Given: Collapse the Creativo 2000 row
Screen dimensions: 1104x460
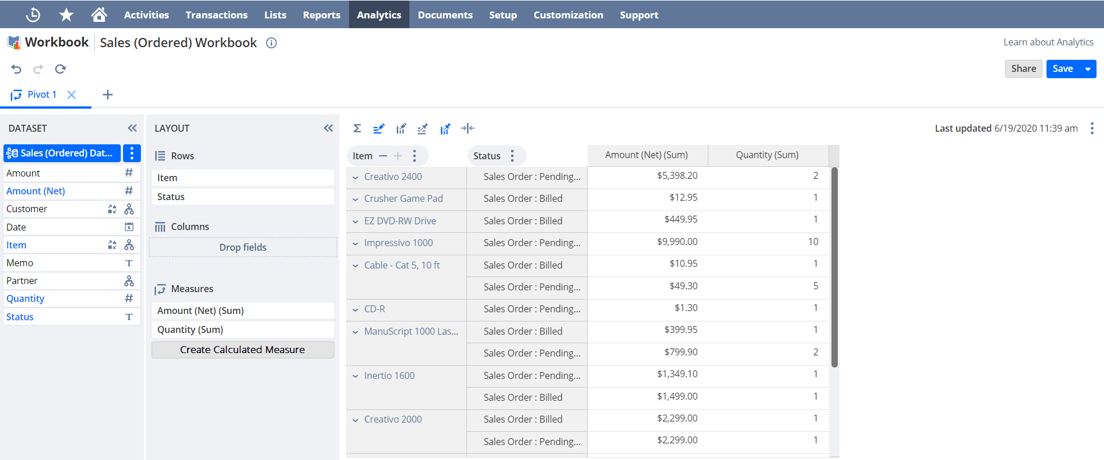Looking at the screenshot, I should point(355,420).
